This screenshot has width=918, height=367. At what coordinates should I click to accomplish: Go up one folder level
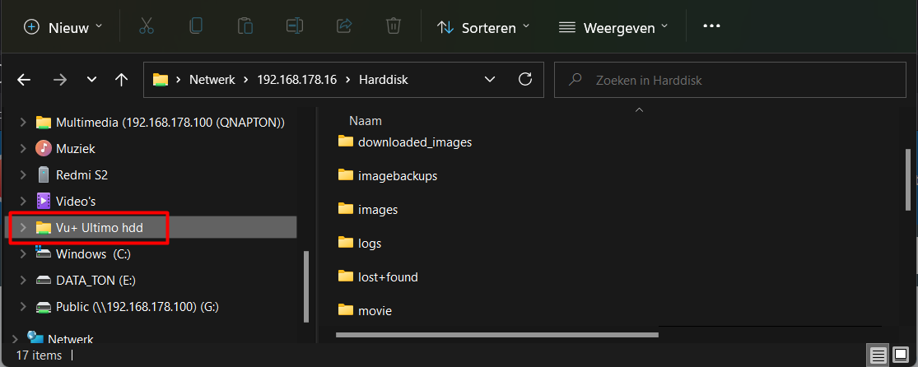click(121, 80)
